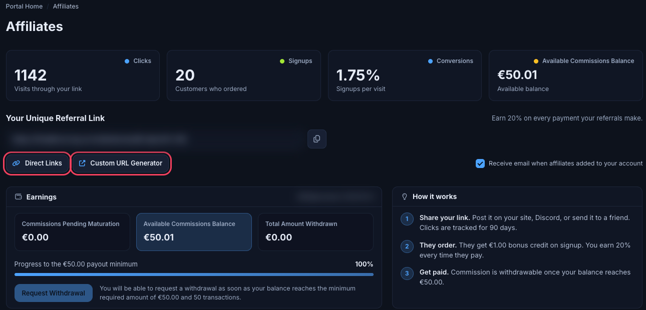
Task: Click the 'Get paid.' step text
Action: [434, 272]
